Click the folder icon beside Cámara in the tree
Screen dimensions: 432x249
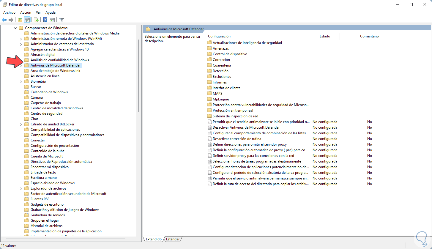pyautogui.click(x=26, y=97)
